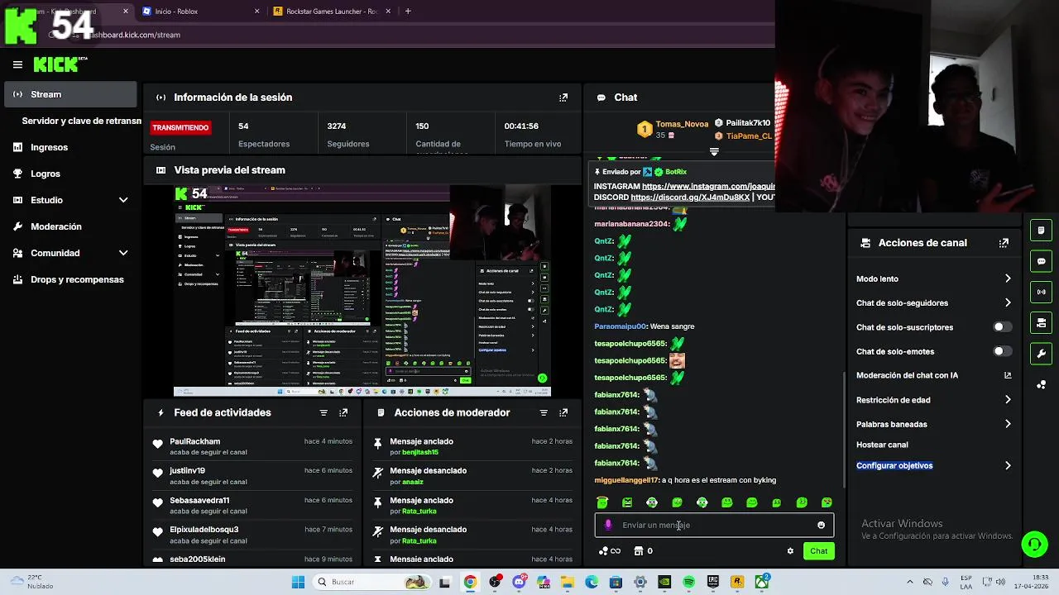
Task: Open the chat bubble icon in right rail
Action: point(1041,261)
